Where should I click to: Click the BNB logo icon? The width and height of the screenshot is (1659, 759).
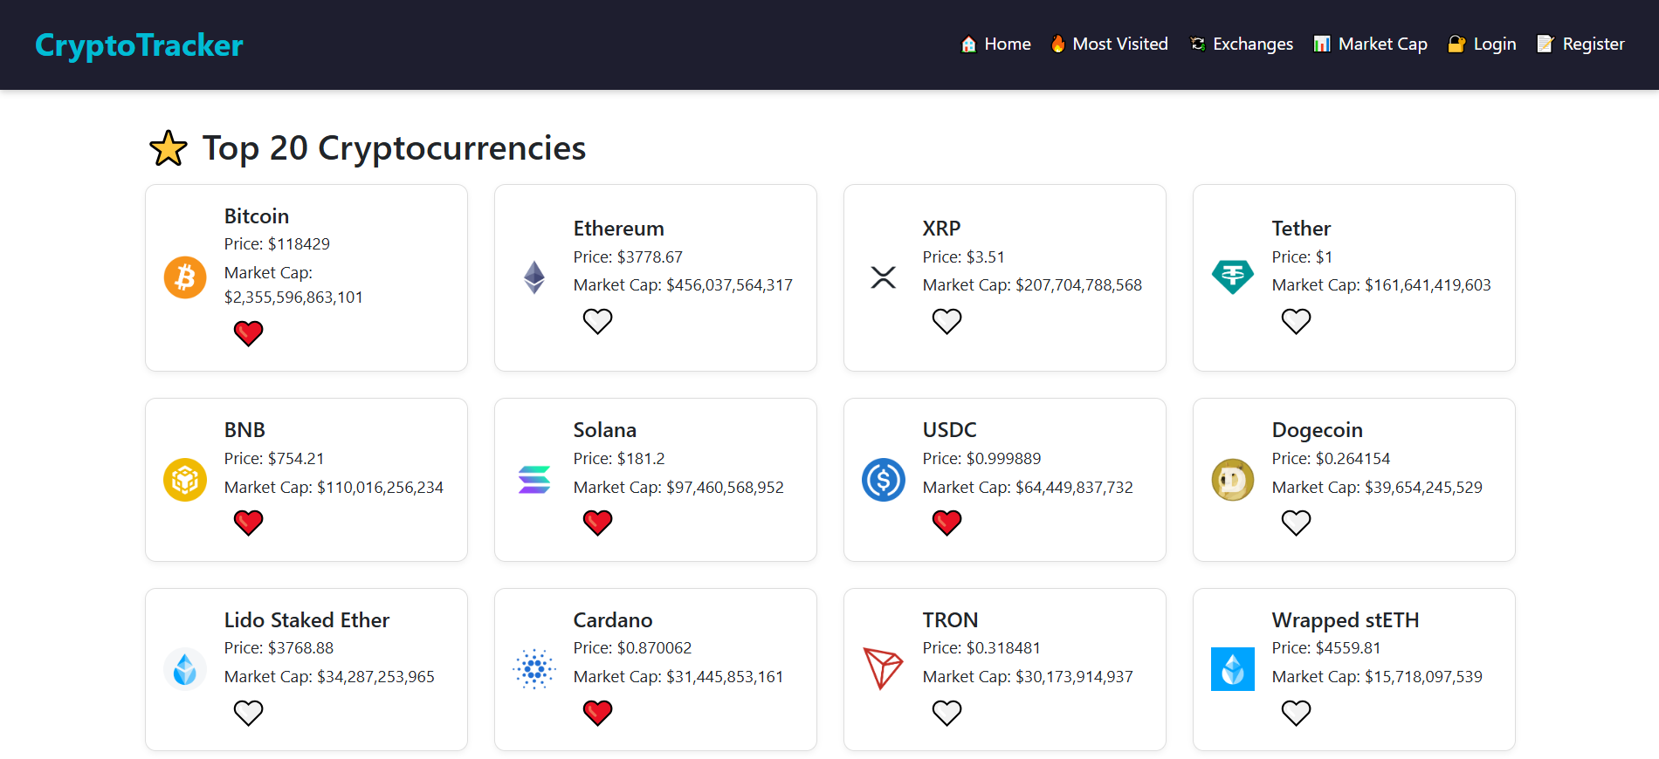184,479
